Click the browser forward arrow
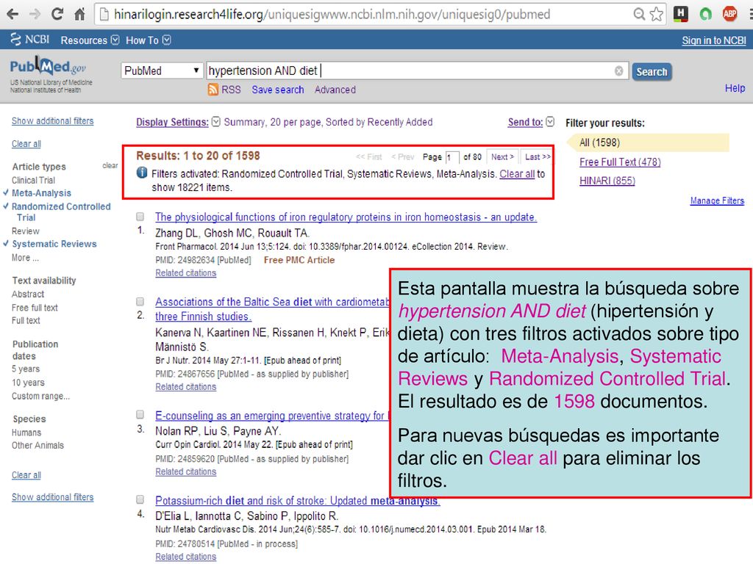This screenshot has height=564, width=753. coord(35,15)
